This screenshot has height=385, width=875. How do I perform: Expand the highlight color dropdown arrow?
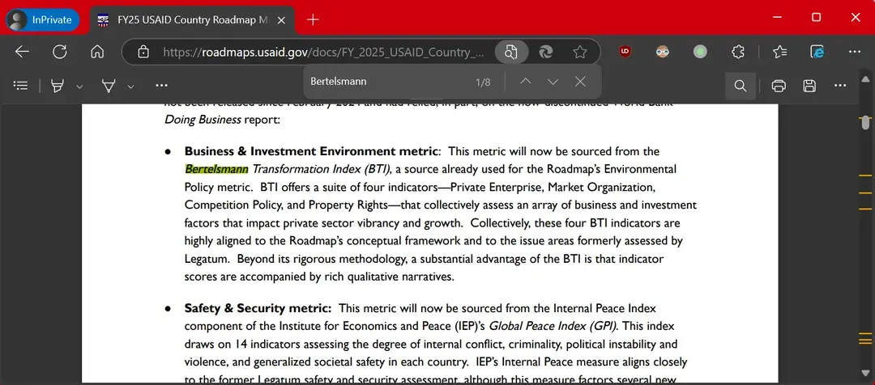79,86
